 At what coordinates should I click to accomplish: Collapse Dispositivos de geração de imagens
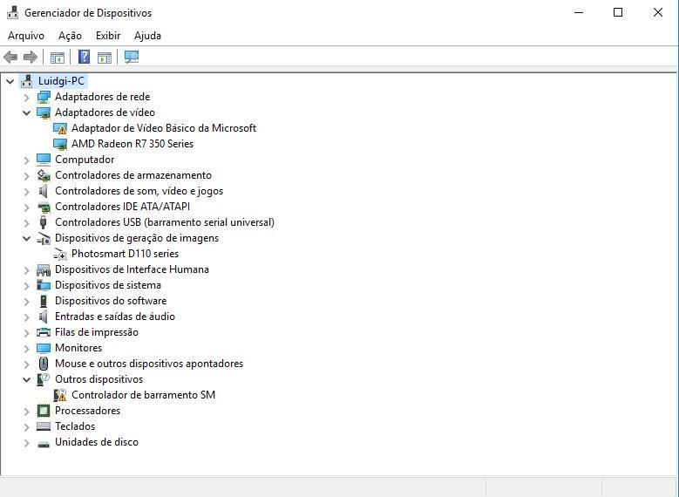26,238
